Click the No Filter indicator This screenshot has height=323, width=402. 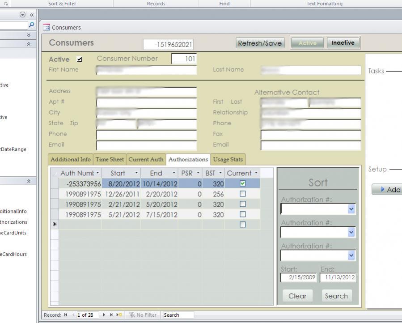[x=143, y=315]
